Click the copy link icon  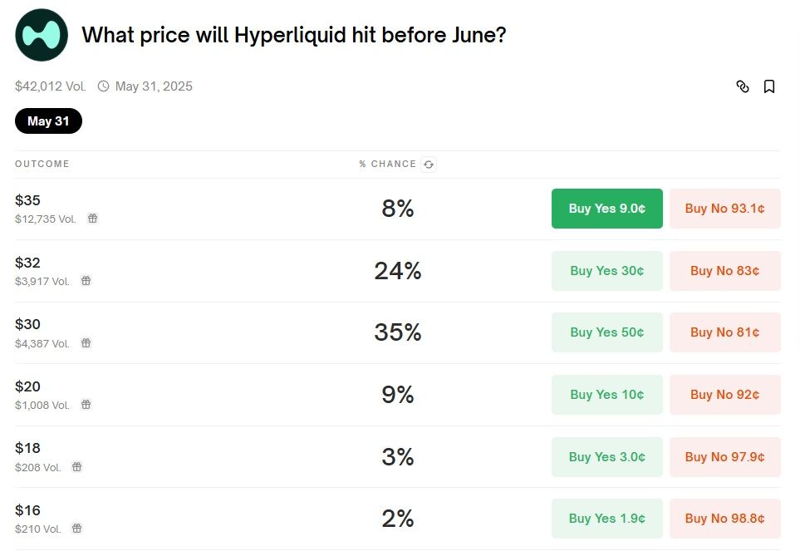743,86
